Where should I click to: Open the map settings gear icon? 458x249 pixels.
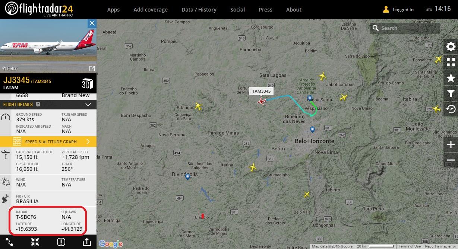[x=451, y=47]
